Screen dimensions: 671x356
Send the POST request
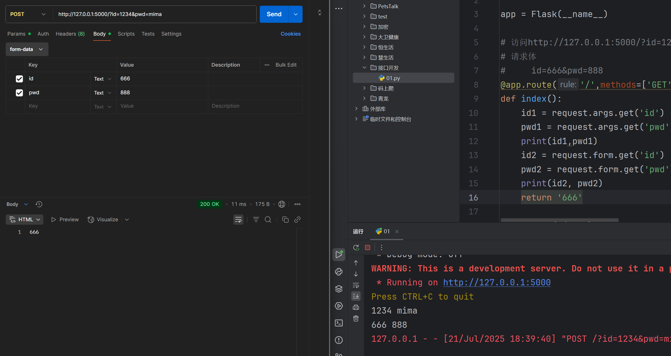click(x=274, y=14)
